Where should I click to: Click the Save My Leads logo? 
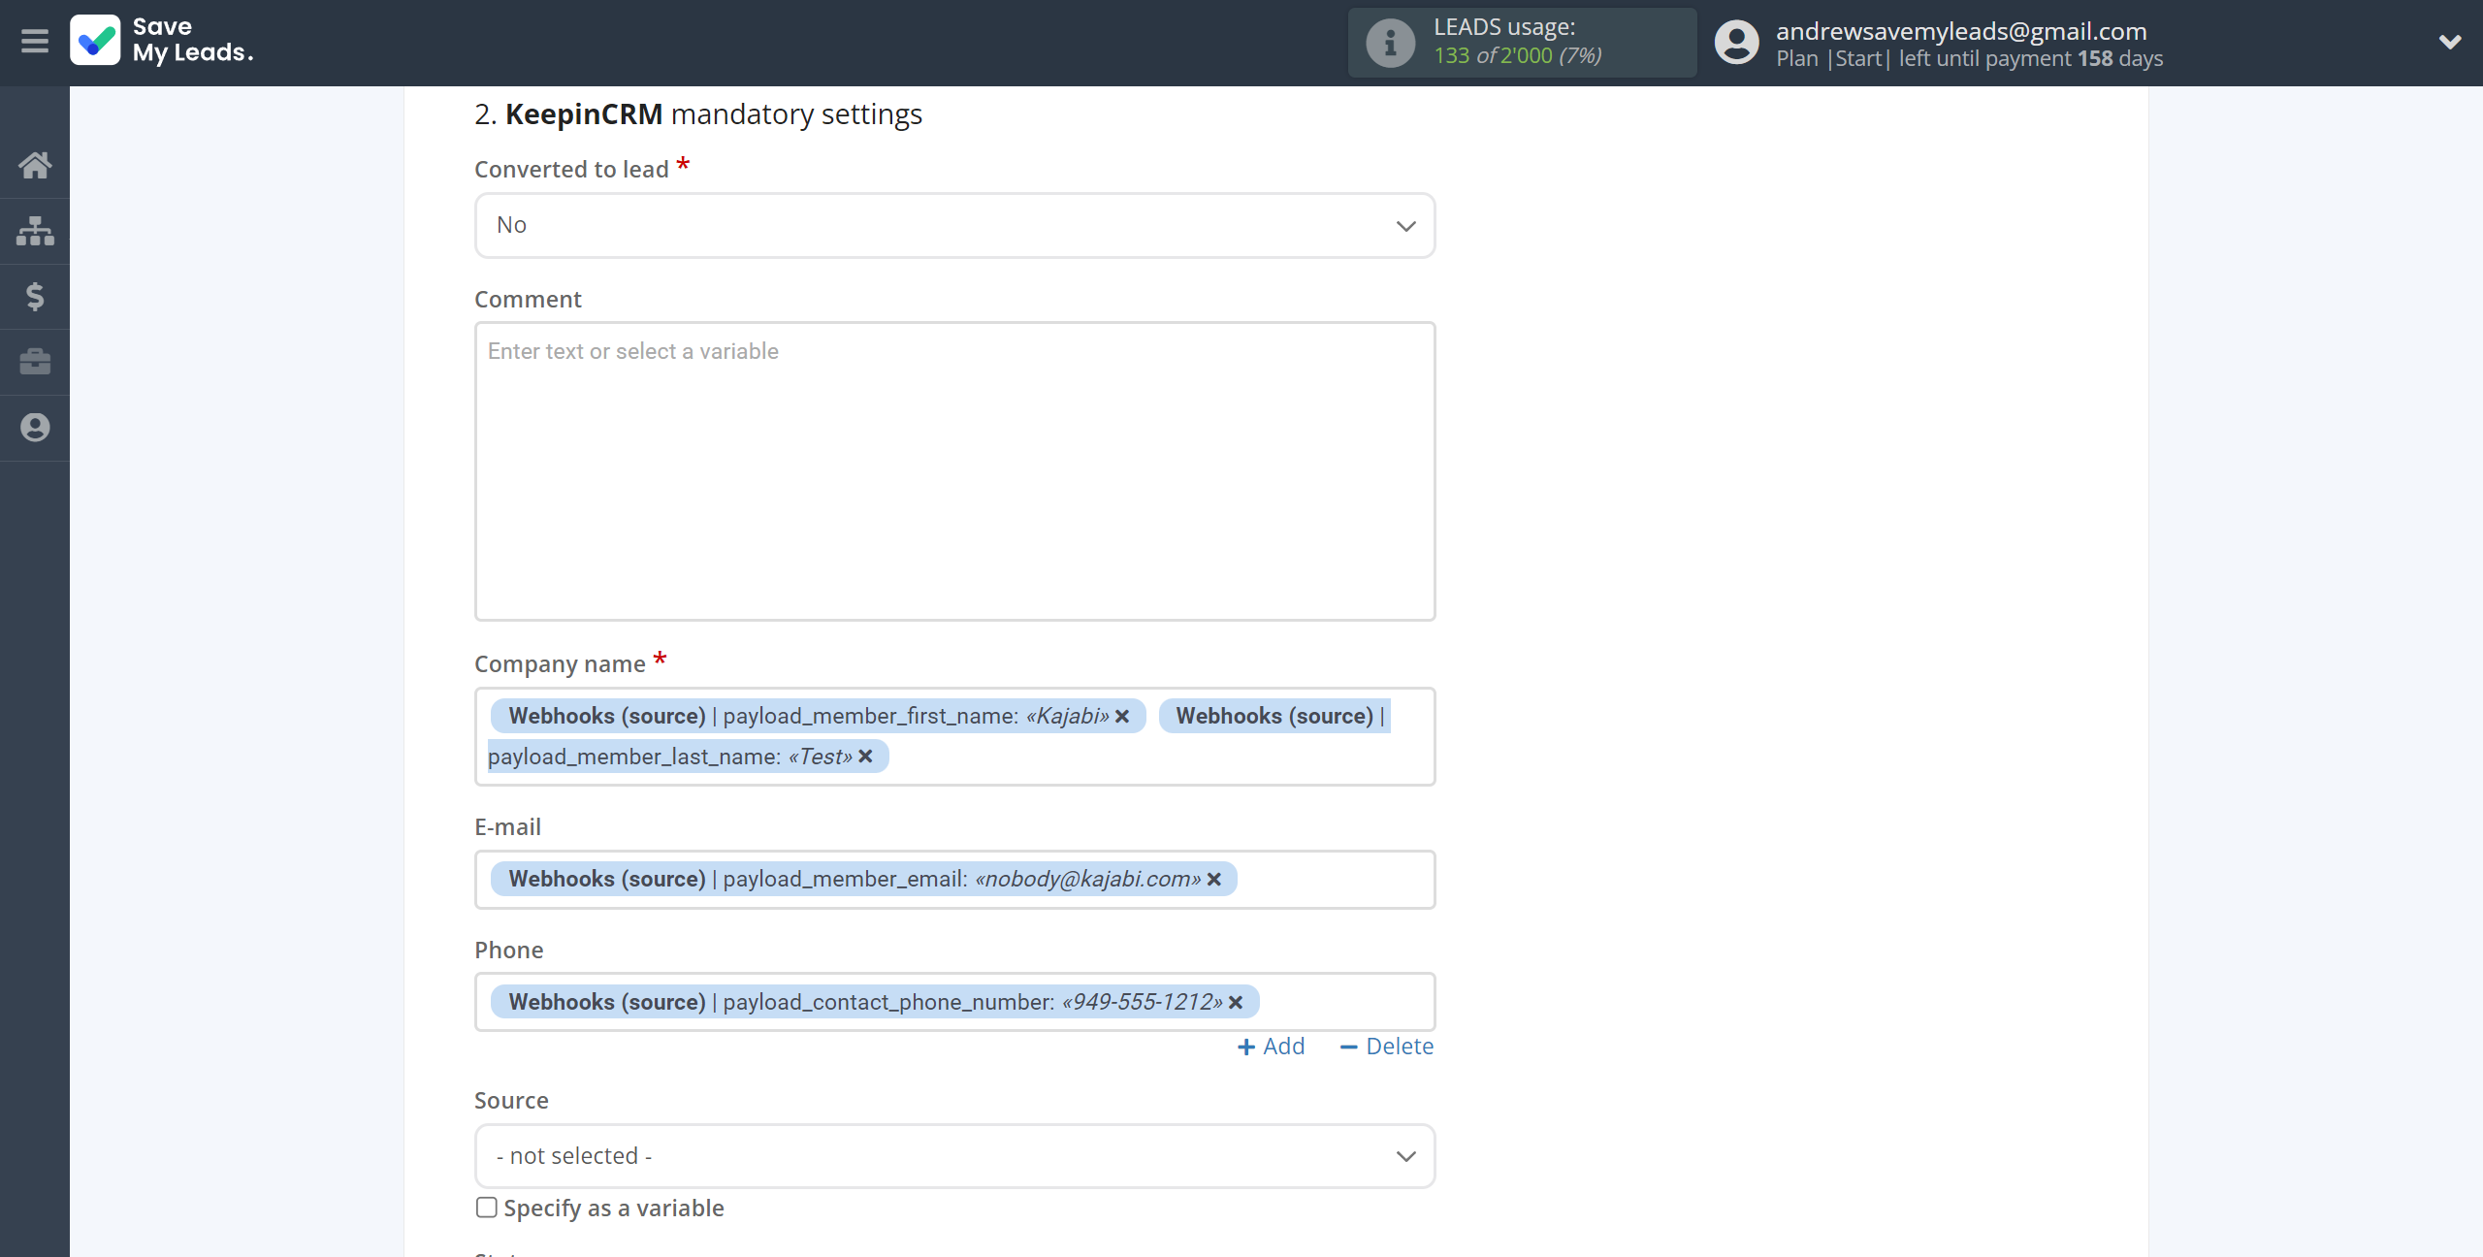[x=162, y=41]
